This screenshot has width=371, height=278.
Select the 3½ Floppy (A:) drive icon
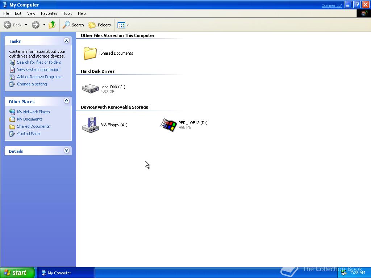(x=90, y=125)
